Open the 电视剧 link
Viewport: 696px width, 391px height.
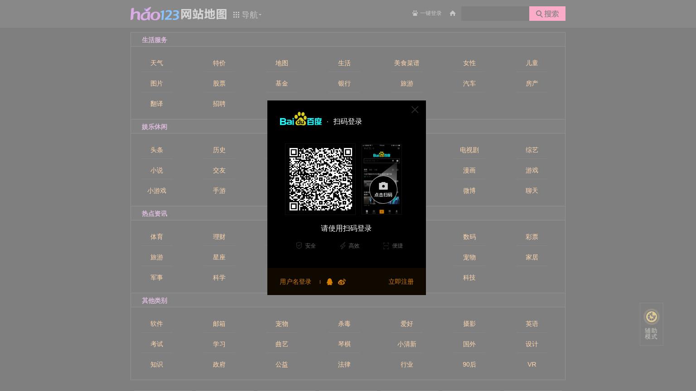coord(469,150)
